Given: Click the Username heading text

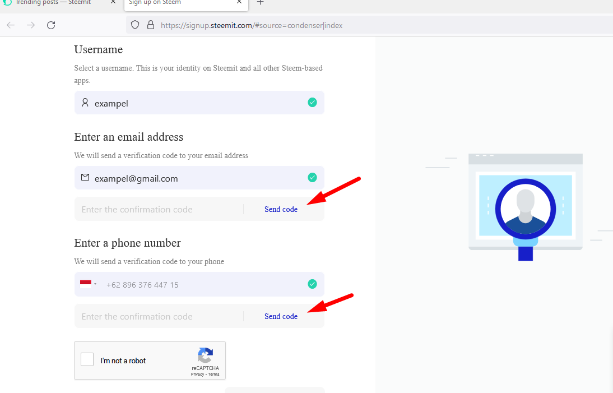Looking at the screenshot, I should (99, 50).
